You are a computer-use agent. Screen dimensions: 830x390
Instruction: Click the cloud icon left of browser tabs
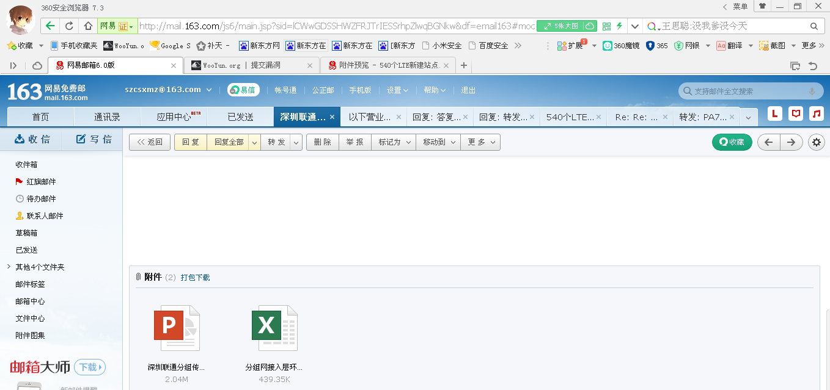point(37,65)
